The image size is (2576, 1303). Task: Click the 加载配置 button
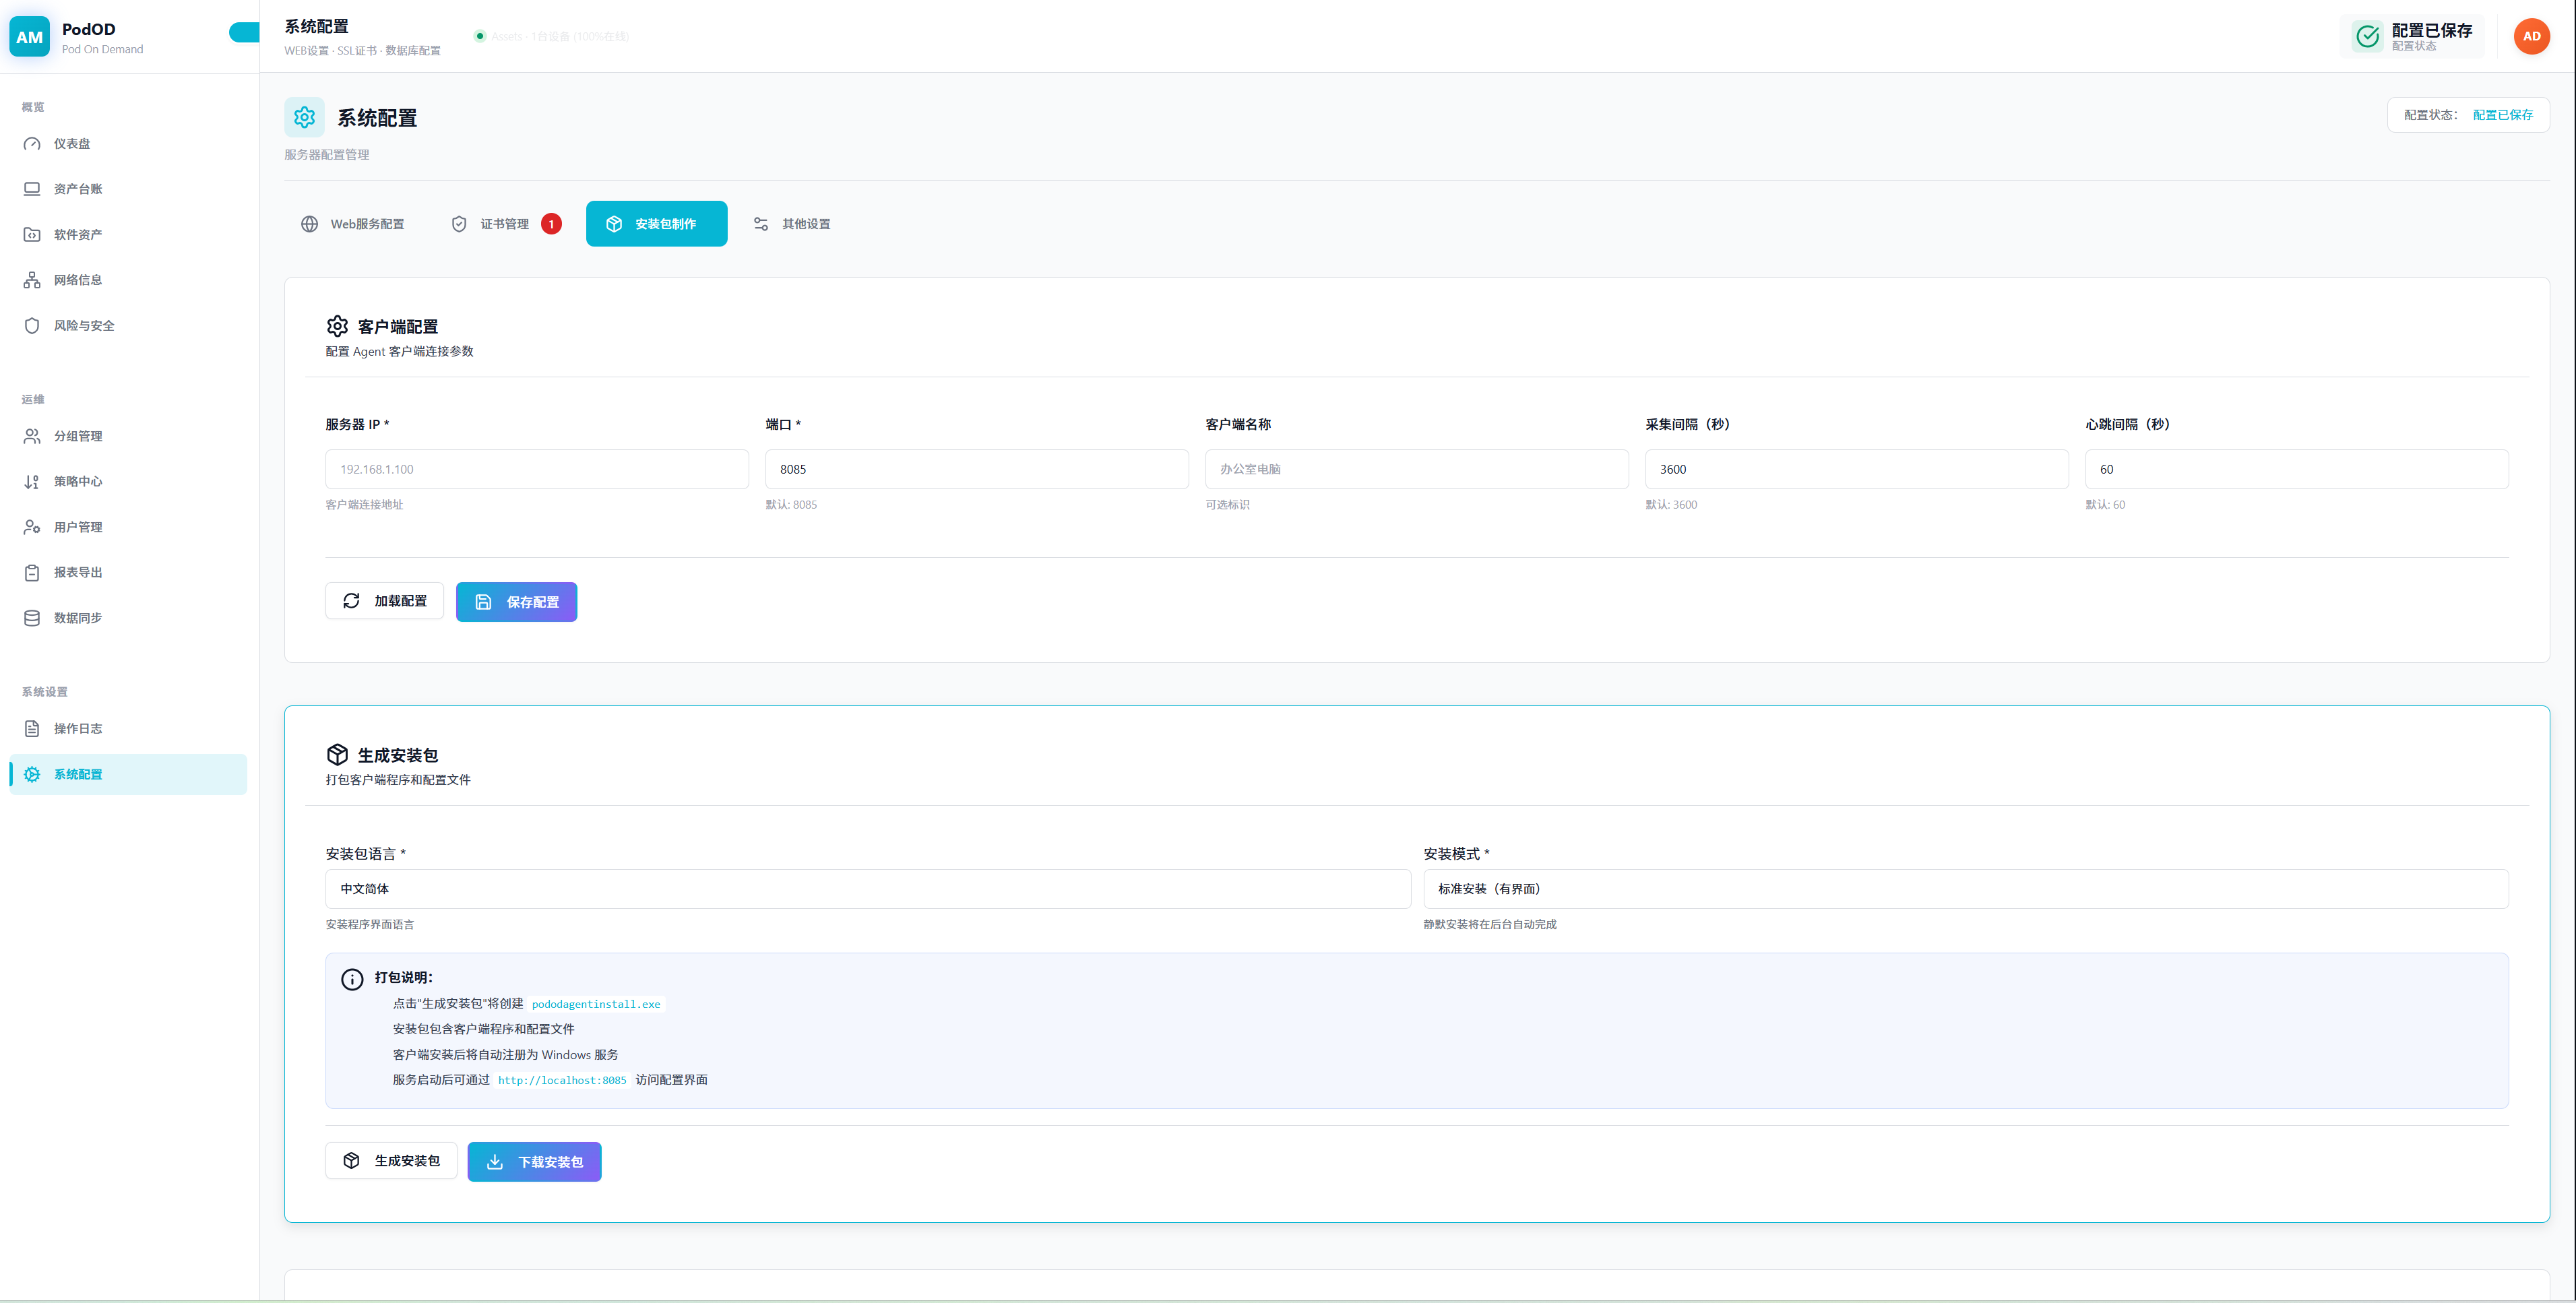384,601
